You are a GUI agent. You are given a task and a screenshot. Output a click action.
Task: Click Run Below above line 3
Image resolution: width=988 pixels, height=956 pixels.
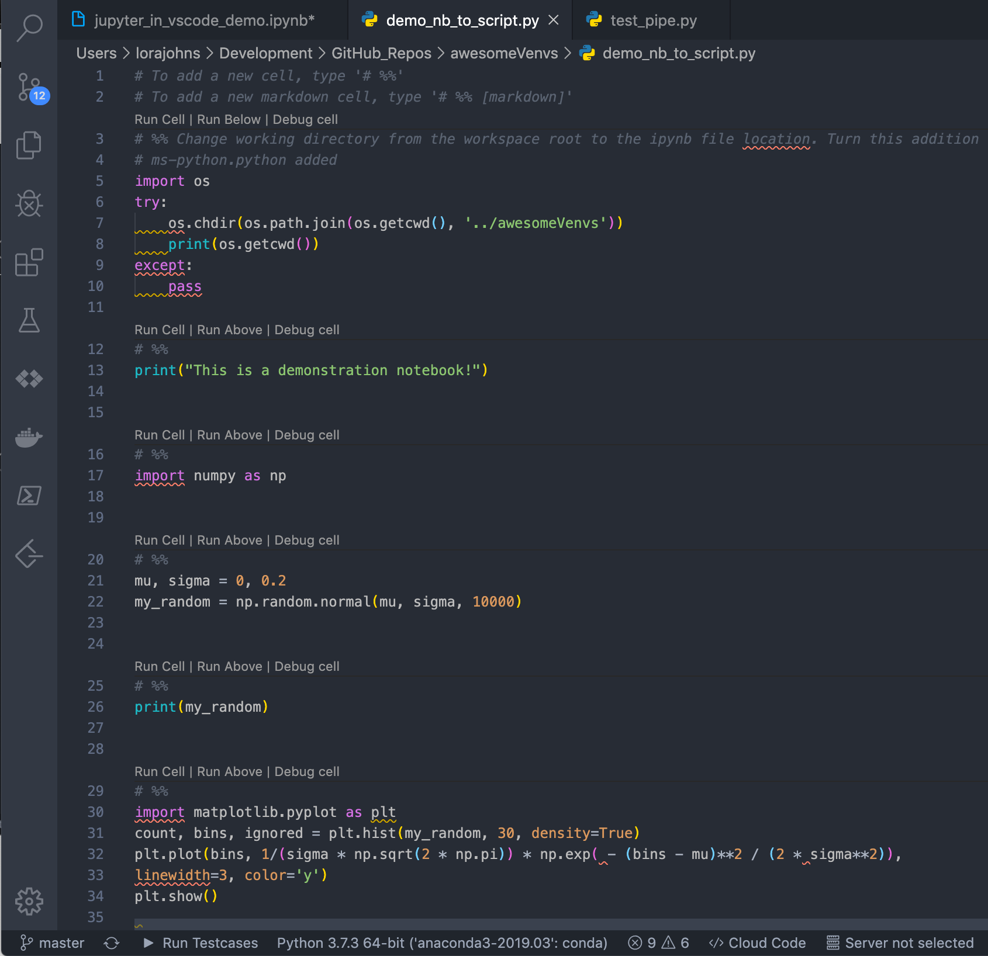coord(229,119)
